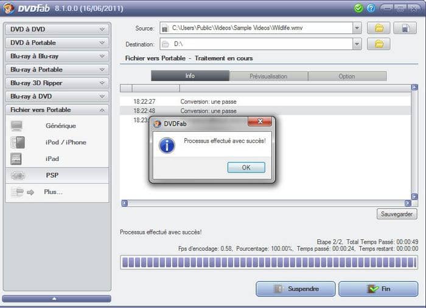Close the DVDFab success dialog
Image resolution: width=426 pixels, height=308 pixels.
point(260,121)
